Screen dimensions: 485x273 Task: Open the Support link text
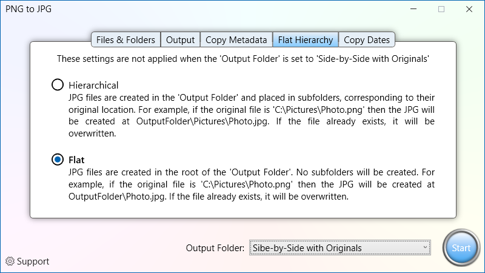click(x=33, y=261)
